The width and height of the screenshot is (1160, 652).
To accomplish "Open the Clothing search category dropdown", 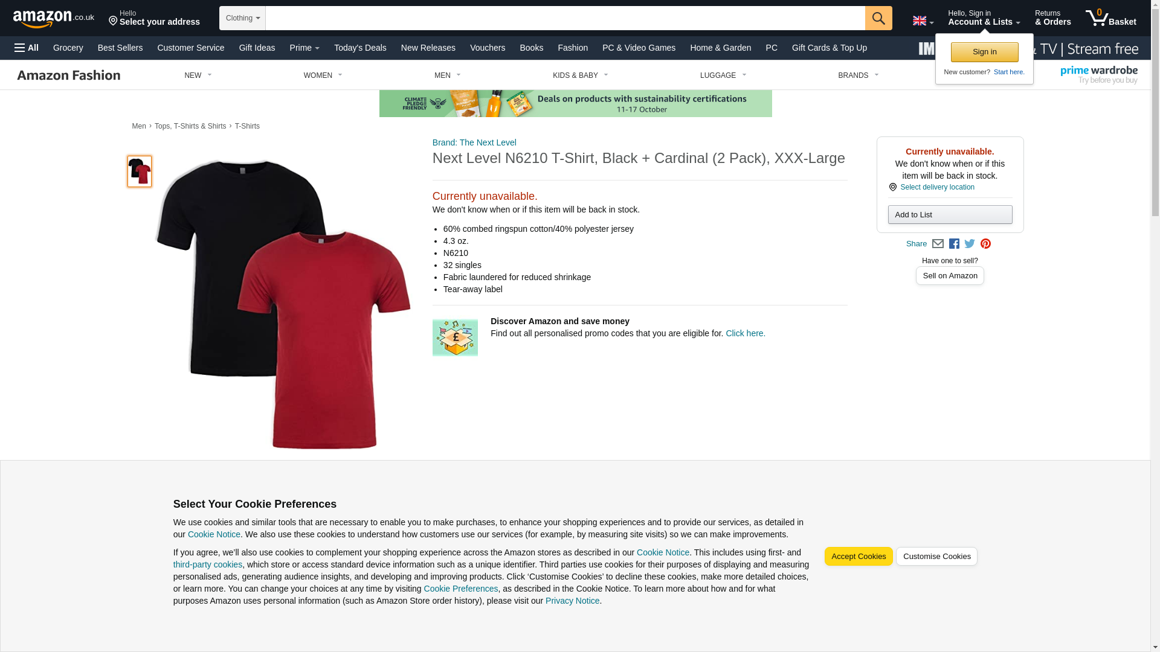I will tap(242, 18).
